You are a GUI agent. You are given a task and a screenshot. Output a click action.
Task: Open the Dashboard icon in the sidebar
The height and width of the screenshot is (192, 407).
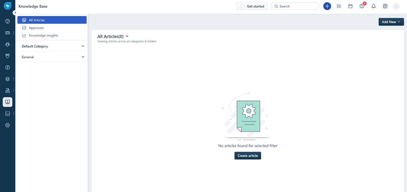click(x=8, y=21)
